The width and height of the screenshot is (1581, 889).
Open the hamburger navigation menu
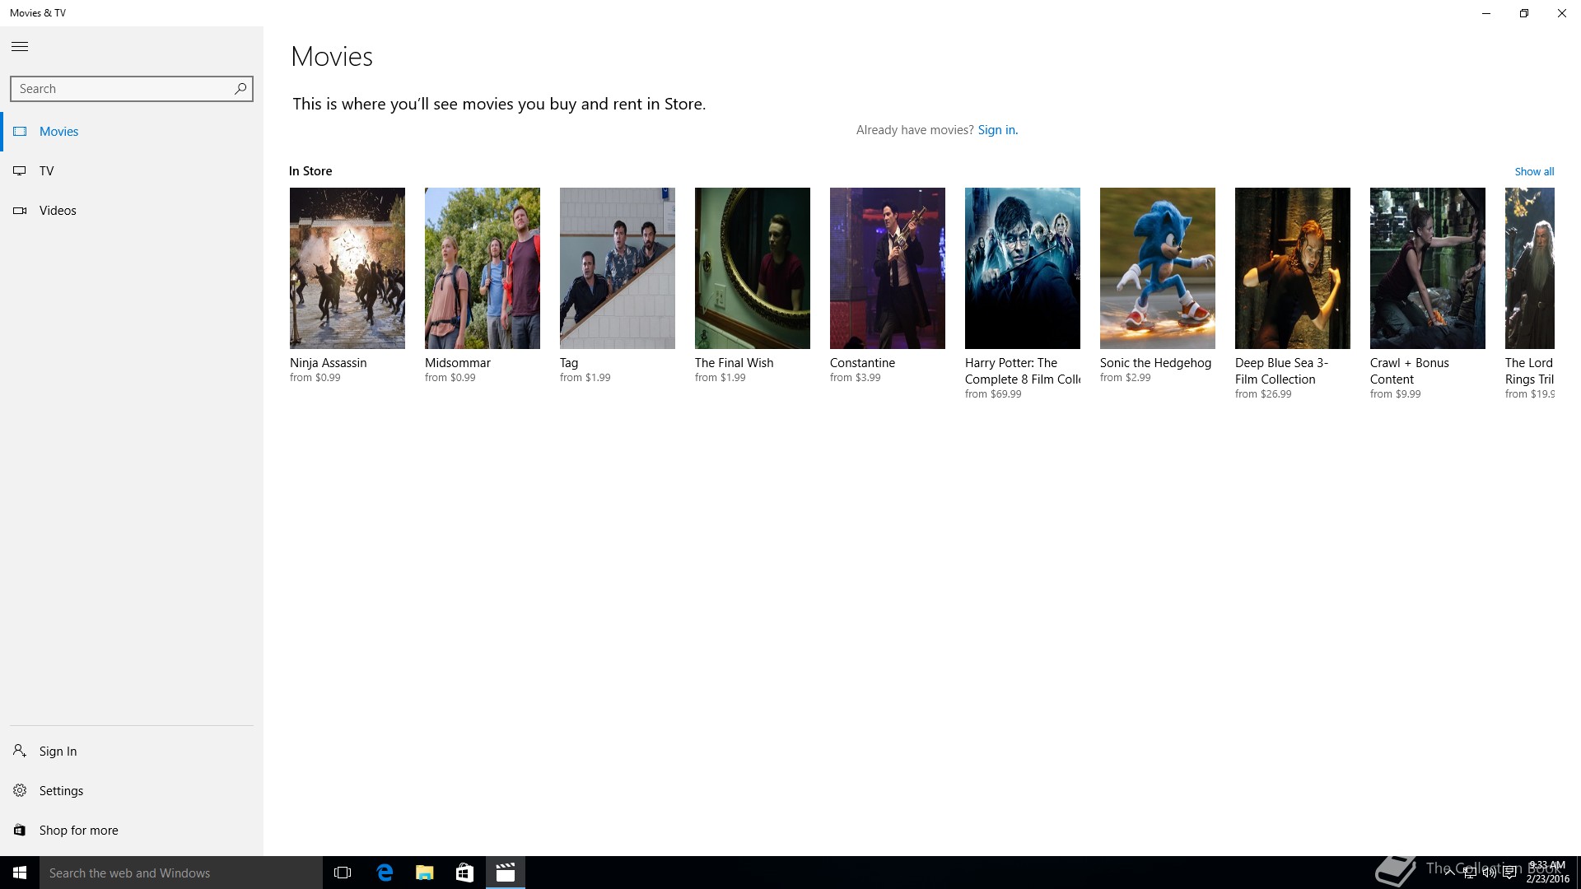[20, 47]
